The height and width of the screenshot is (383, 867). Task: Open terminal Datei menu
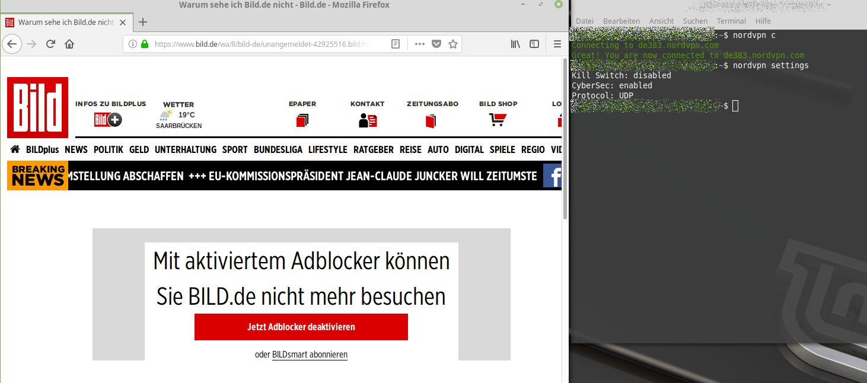tap(585, 21)
